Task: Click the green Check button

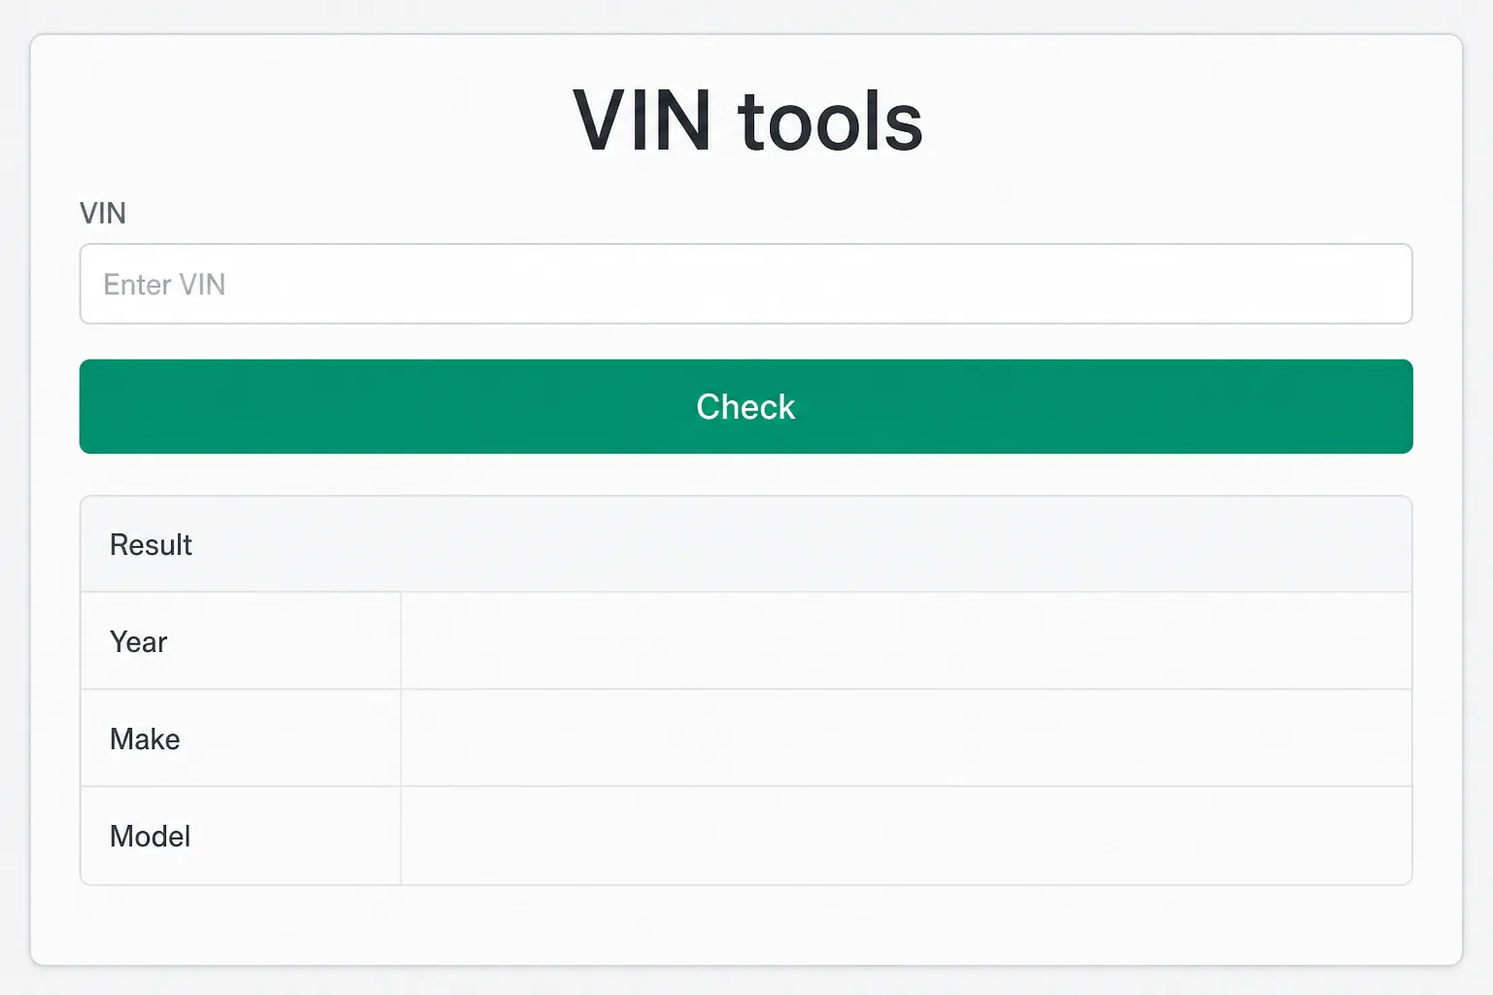Action: [x=746, y=406]
